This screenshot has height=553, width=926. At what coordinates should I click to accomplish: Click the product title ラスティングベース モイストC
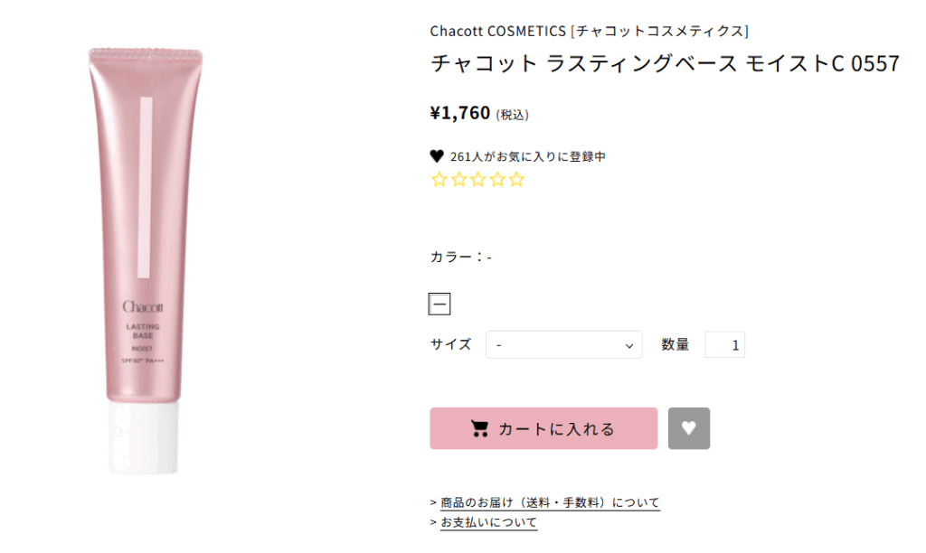[x=665, y=64]
